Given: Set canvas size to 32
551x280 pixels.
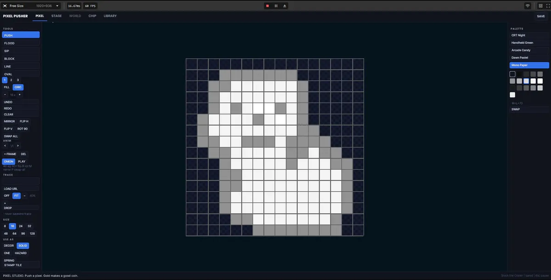Looking at the screenshot, I should pyautogui.click(x=29, y=226).
